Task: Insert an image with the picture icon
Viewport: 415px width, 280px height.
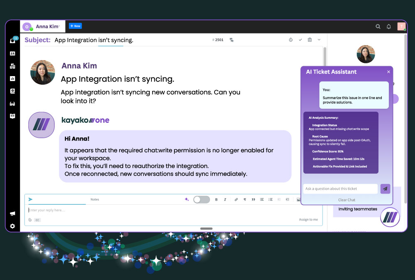Action: pyautogui.click(x=298, y=200)
